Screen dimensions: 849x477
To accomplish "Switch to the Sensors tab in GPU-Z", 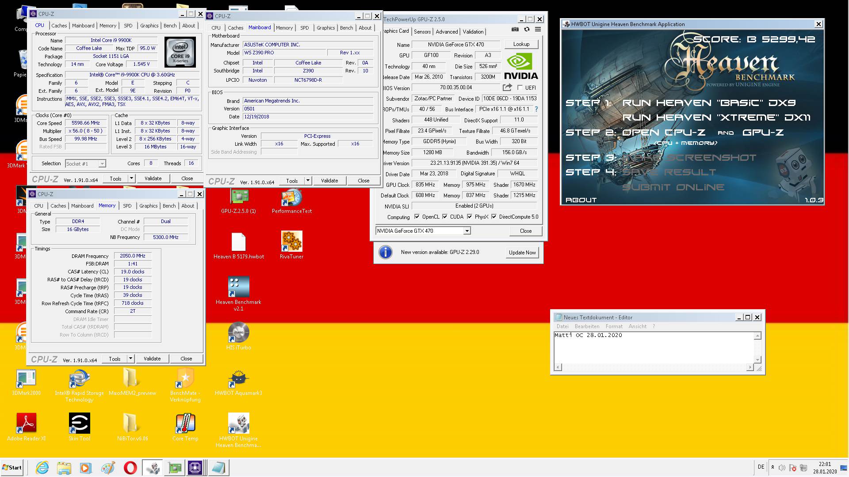I will [x=422, y=32].
